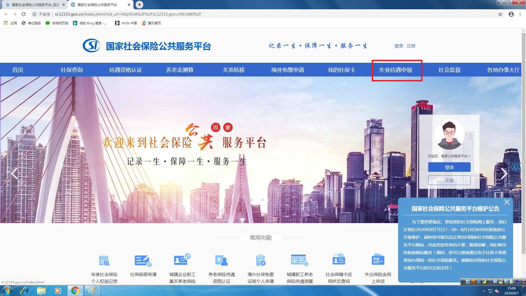
Task: Open 应用 apps bookmark
Action: (x=10, y=23)
